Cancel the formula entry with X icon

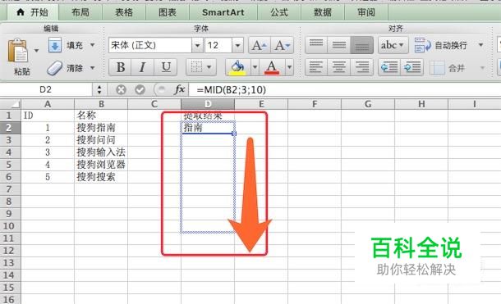click(121, 90)
